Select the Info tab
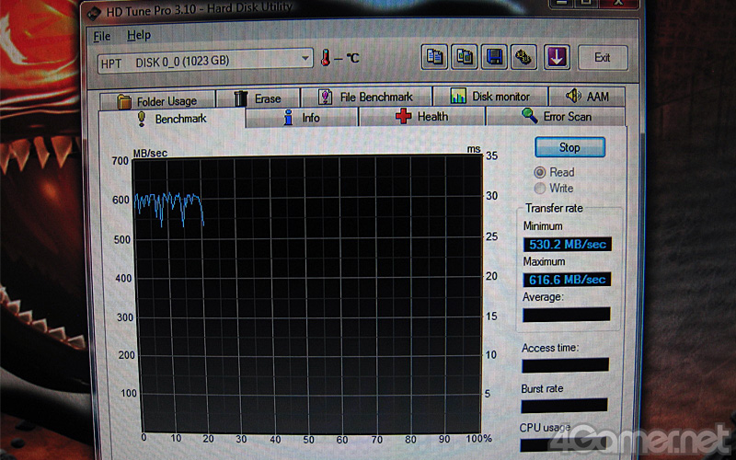This screenshot has width=736, height=460. click(x=302, y=118)
